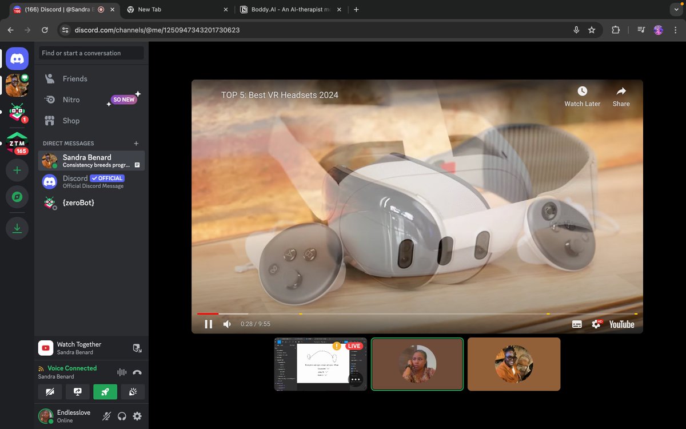Reload the page

[45, 30]
